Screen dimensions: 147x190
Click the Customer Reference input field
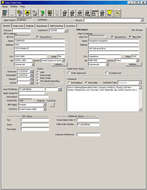pyautogui.click(x=88, y=134)
